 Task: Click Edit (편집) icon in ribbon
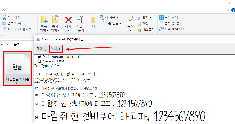pos(139,24)
